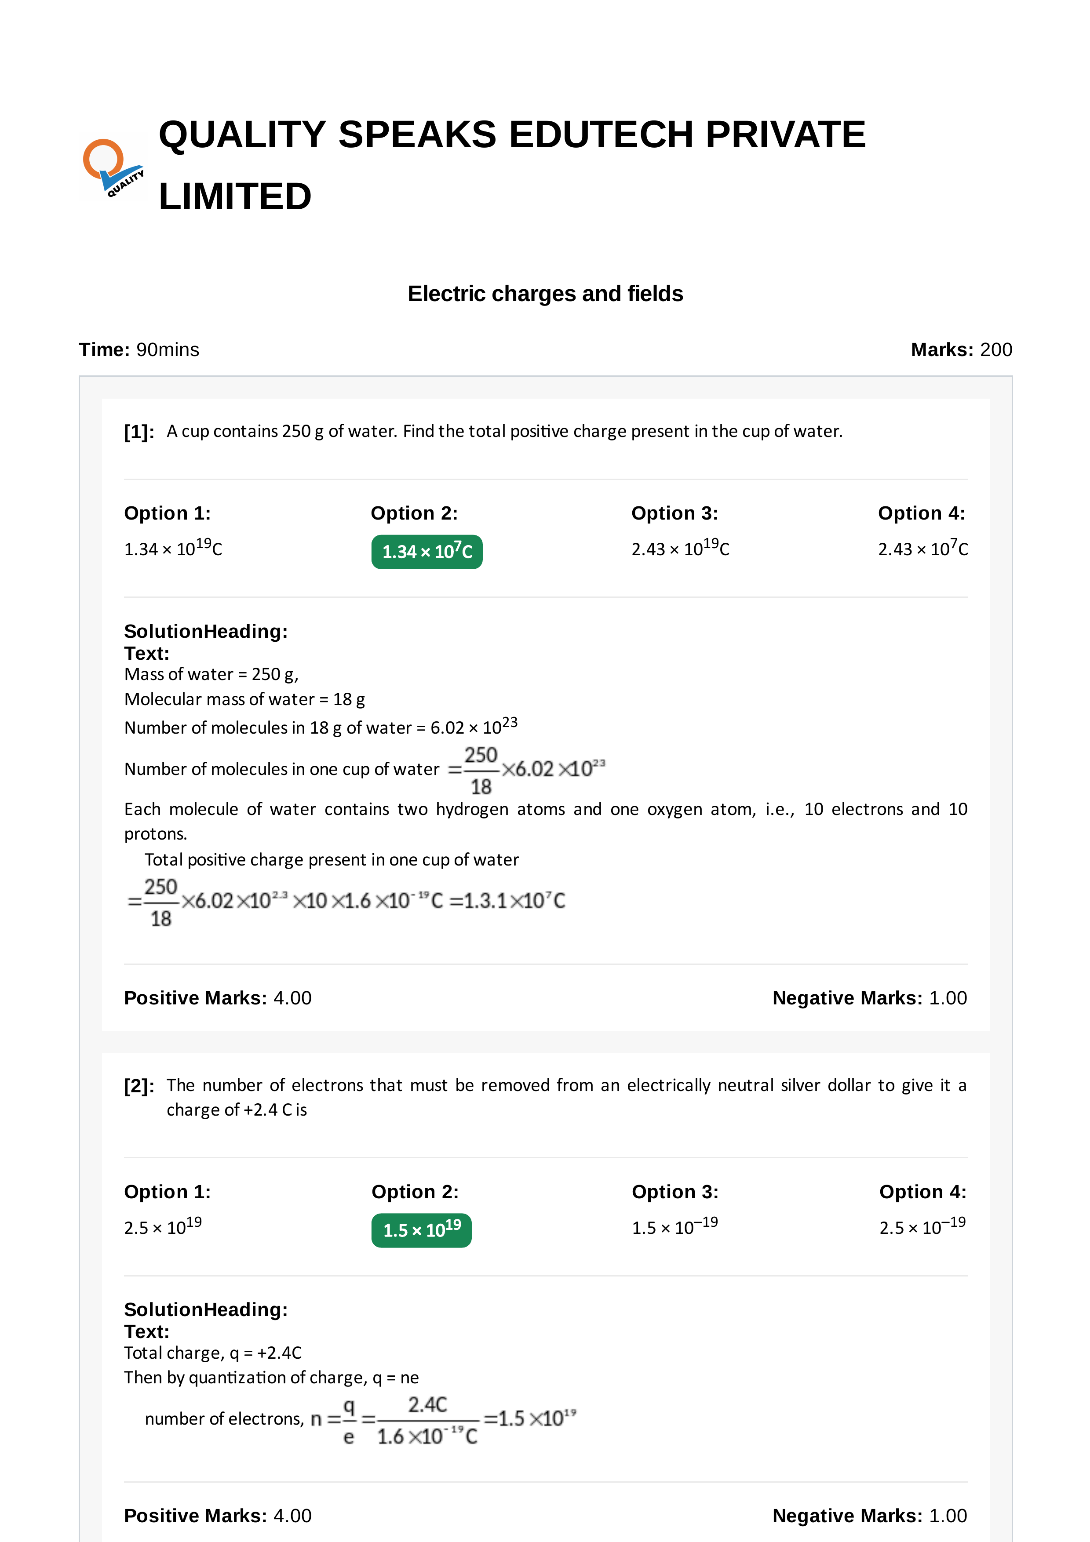The width and height of the screenshot is (1090, 1542).
Task: Click the water molecules fraction formula image
Action: pos(527,770)
